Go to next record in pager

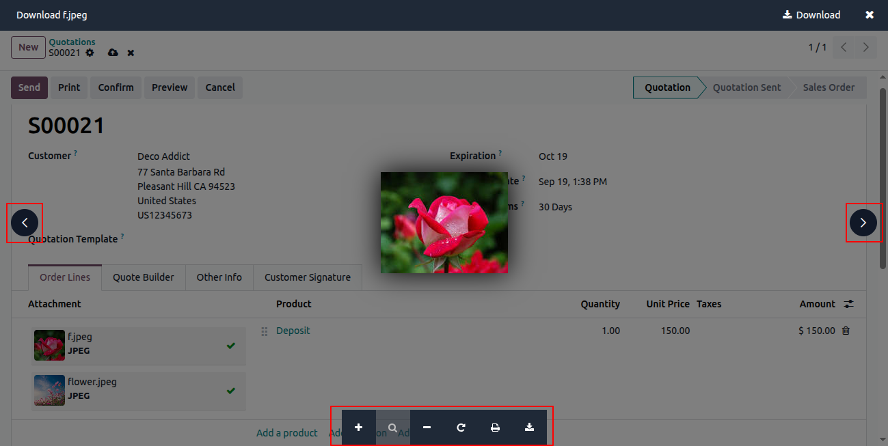coord(866,47)
